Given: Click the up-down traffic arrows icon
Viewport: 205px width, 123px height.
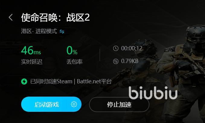Looking at the screenshot, I should 116,61.
